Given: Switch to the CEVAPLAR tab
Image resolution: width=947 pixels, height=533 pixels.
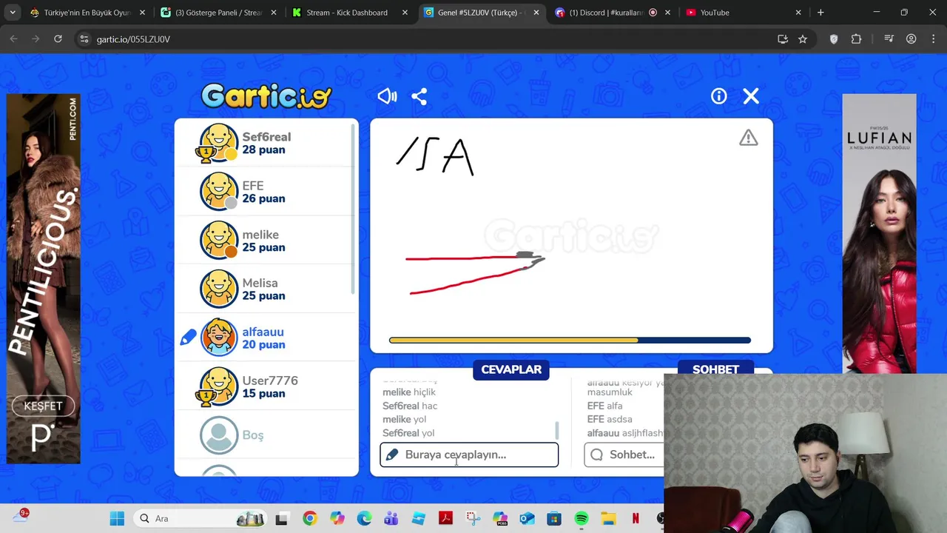Looking at the screenshot, I should point(511,369).
